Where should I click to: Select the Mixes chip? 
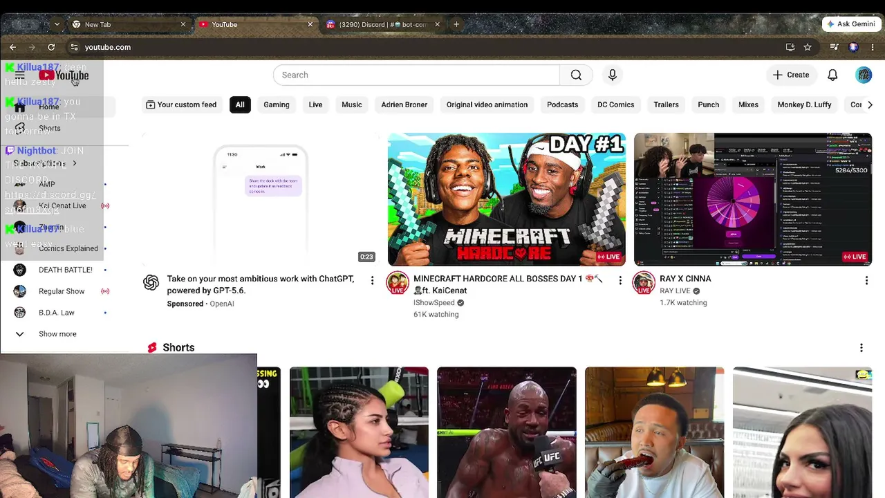tap(749, 104)
